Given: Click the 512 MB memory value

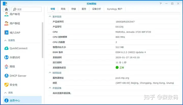Looking at the screenshot, I should [x=119, y=47].
